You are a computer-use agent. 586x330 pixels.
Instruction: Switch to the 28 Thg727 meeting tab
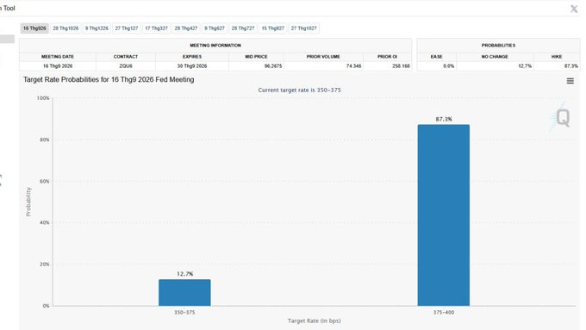click(243, 28)
